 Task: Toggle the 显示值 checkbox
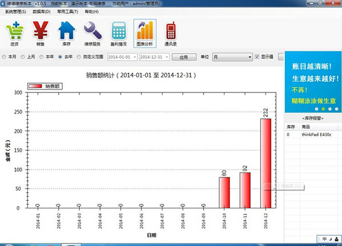257,57
